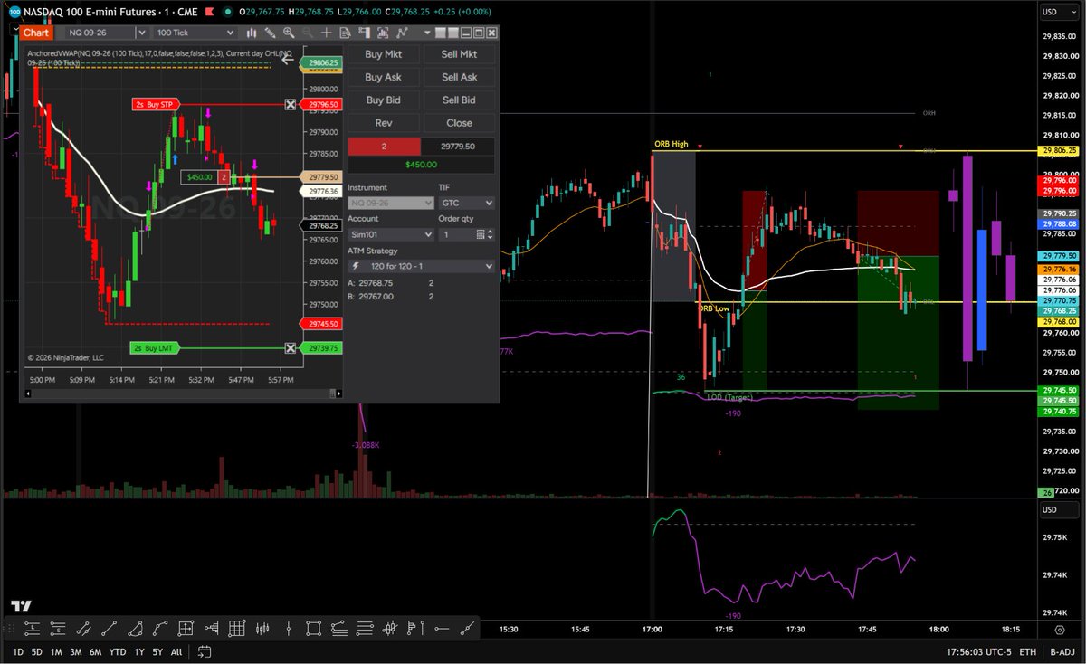Set time range to 1D

click(x=17, y=652)
